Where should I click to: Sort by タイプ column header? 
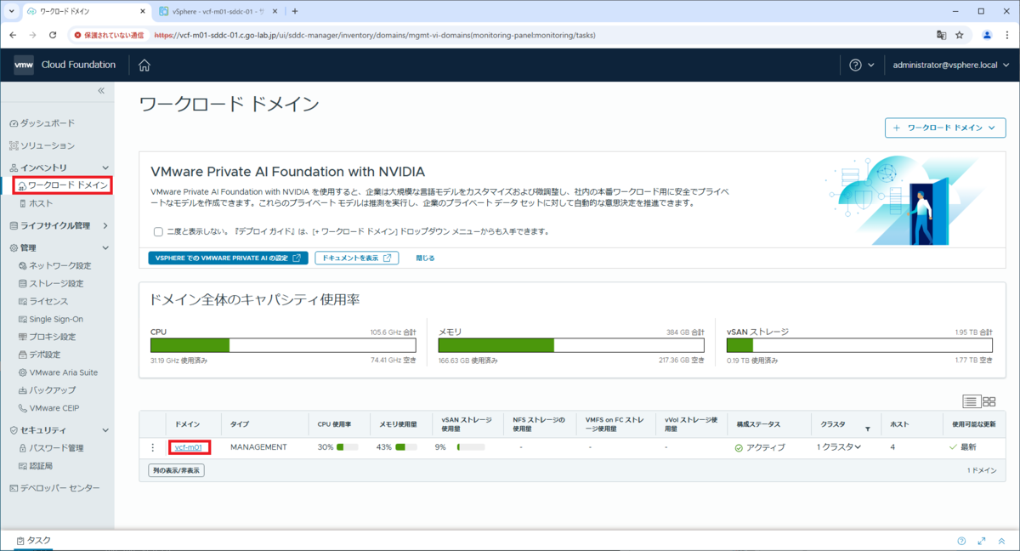coord(240,423)
